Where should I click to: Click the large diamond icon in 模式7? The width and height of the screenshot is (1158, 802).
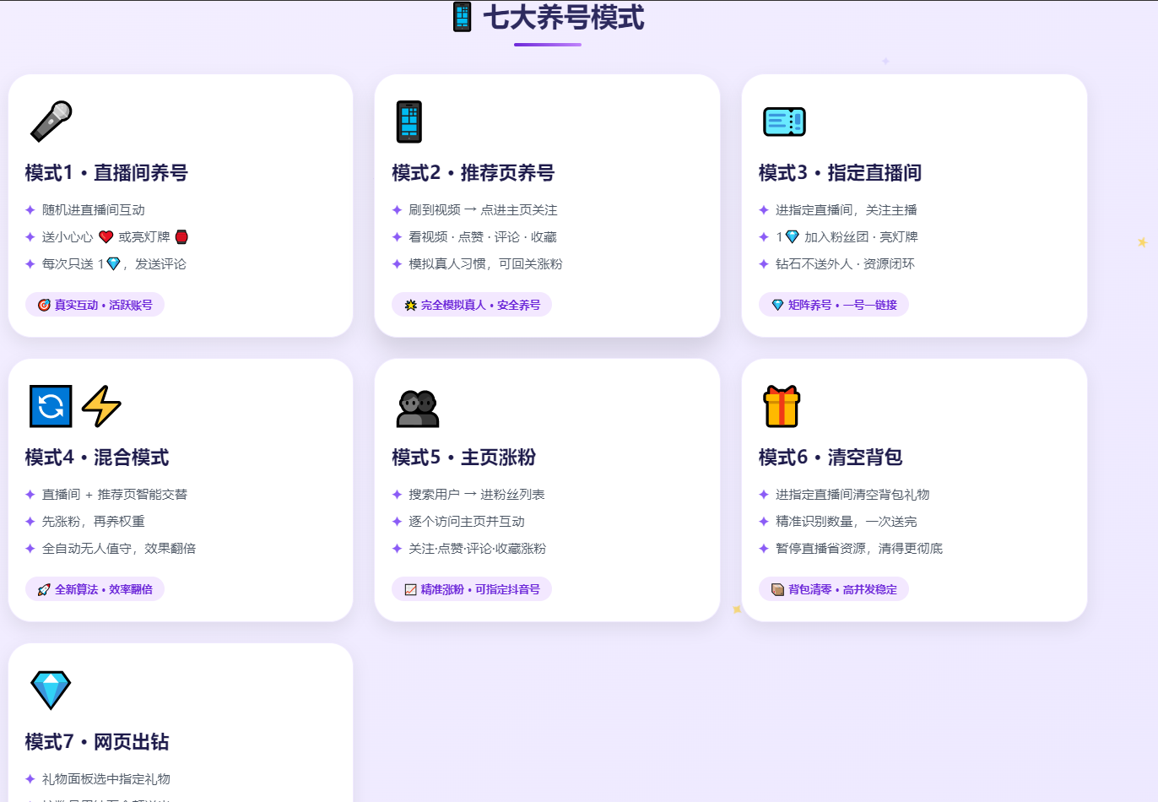pos(51,691)
